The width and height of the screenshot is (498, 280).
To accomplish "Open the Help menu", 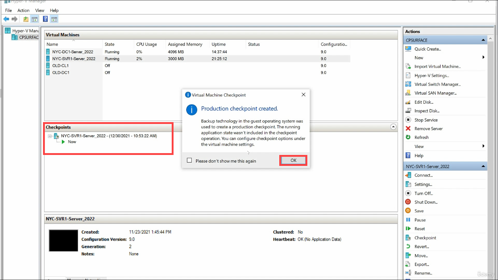I will pyautogui.click(x=54, y=11).
